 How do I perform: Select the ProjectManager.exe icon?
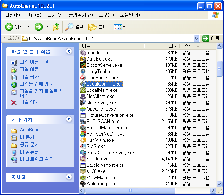[x=83, y=127]
